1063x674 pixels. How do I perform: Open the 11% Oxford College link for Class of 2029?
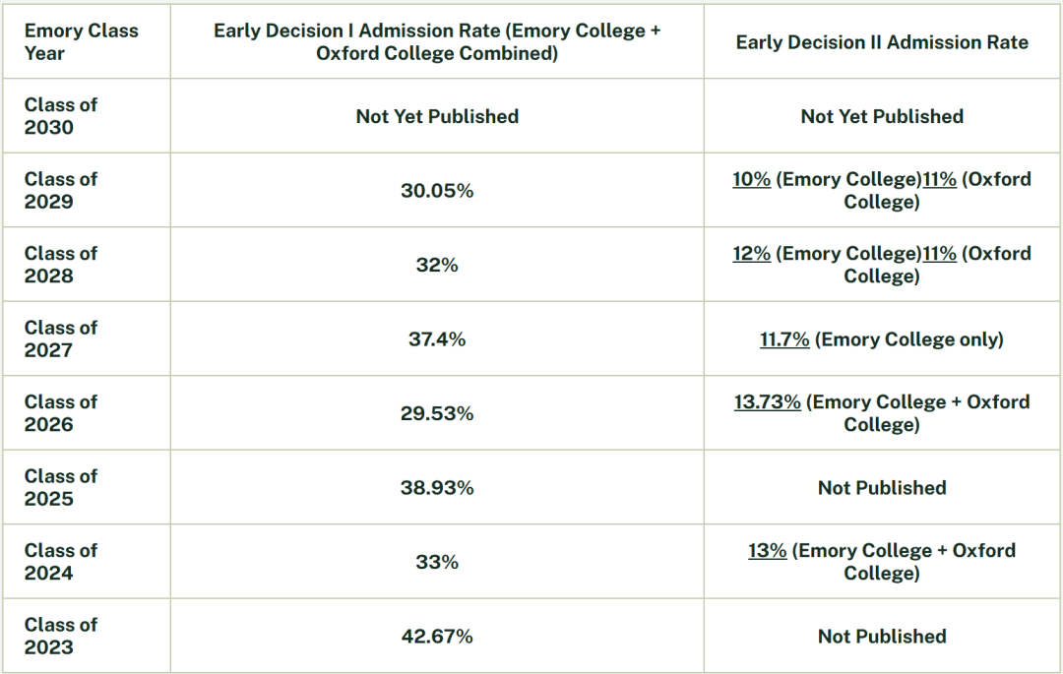click(939, 180)
